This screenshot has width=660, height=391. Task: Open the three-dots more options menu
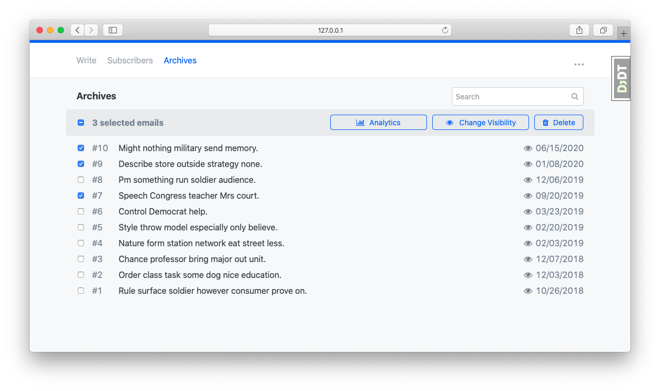point(579,64)
